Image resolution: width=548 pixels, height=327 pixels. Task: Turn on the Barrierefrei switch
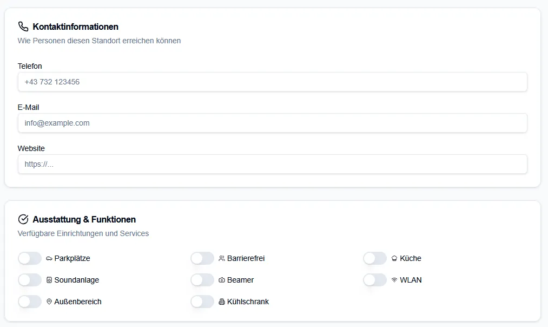202,258
